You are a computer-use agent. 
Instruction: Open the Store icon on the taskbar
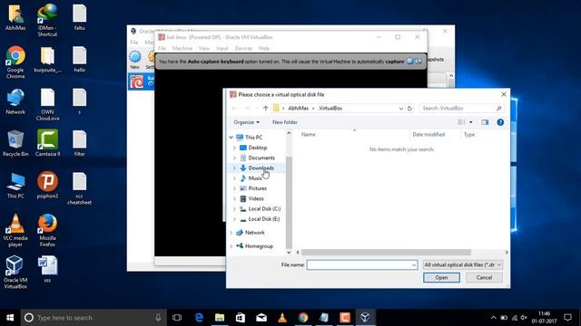point(241,318)
